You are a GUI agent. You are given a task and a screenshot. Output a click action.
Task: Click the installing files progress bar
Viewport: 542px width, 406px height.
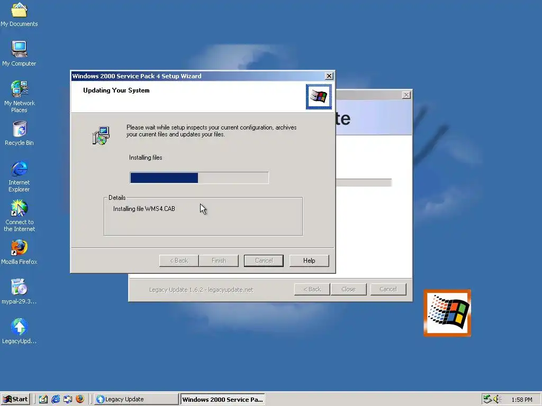tap(199, 178)
